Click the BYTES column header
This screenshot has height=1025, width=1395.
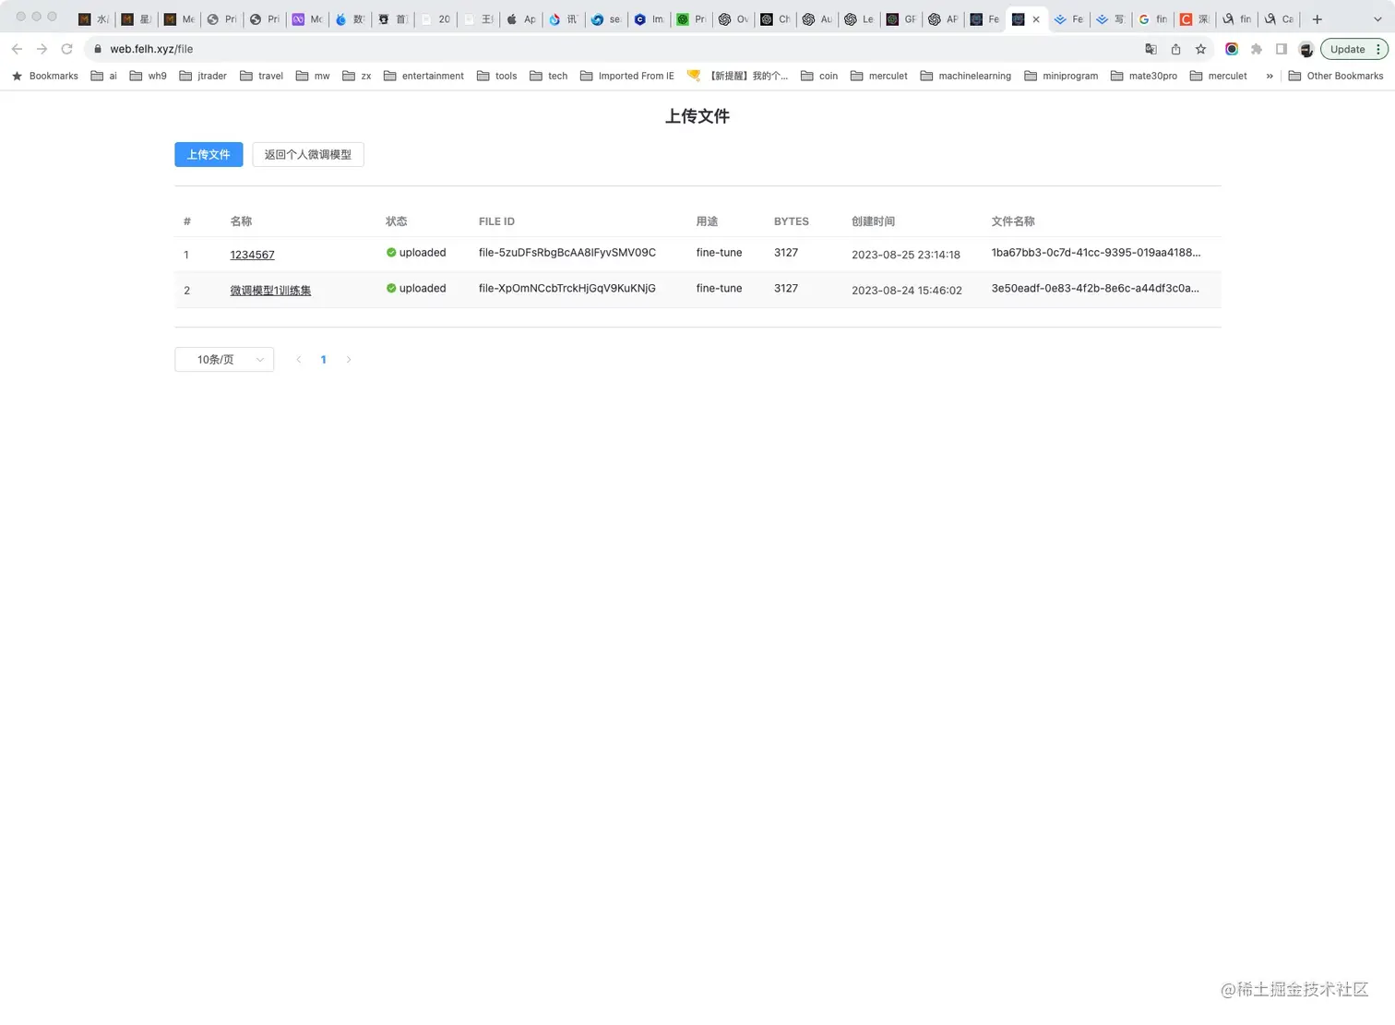tap(792, 221)
